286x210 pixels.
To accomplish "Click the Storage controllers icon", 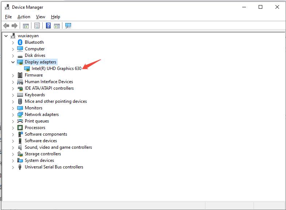I will tap(20, 154).
